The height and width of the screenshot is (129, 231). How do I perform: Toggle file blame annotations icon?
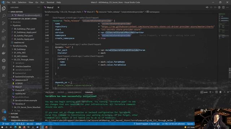pyautogui.click(x=219, y=7)
